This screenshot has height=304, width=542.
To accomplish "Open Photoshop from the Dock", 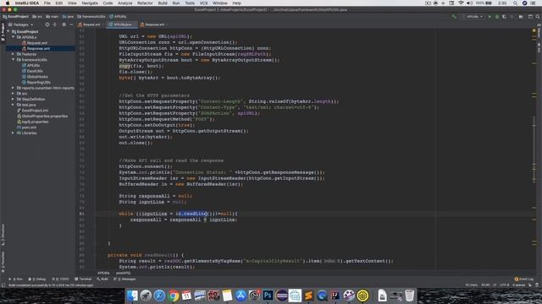I will (268, 296).
